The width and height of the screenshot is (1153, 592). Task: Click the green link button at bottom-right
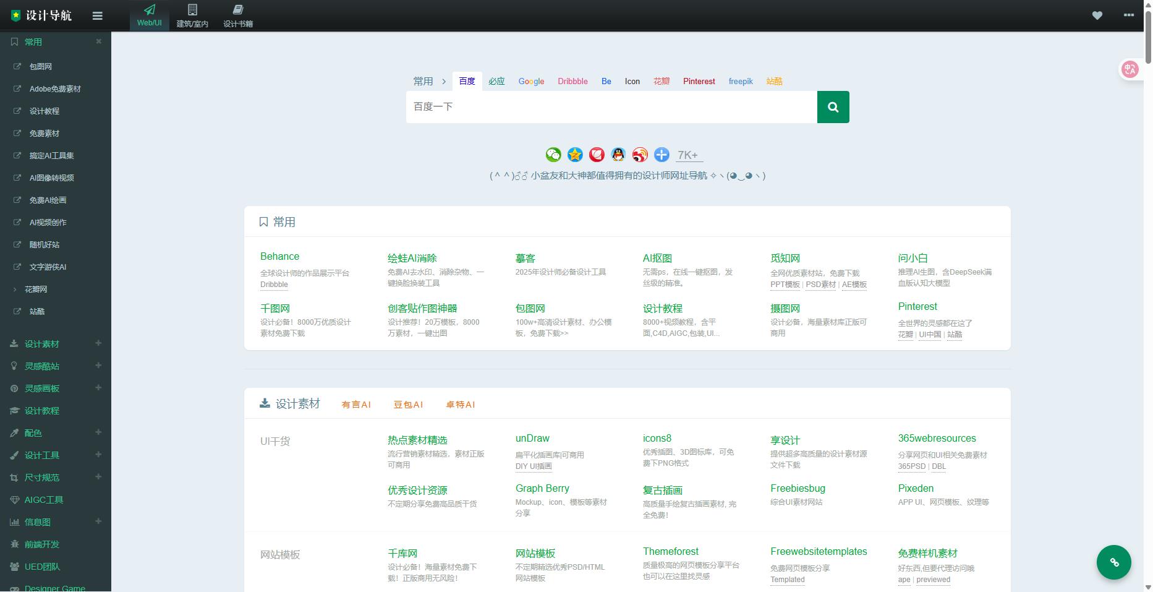pos(1114,562)
